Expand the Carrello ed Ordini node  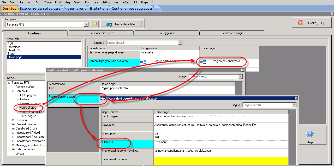tap(13, 128)
